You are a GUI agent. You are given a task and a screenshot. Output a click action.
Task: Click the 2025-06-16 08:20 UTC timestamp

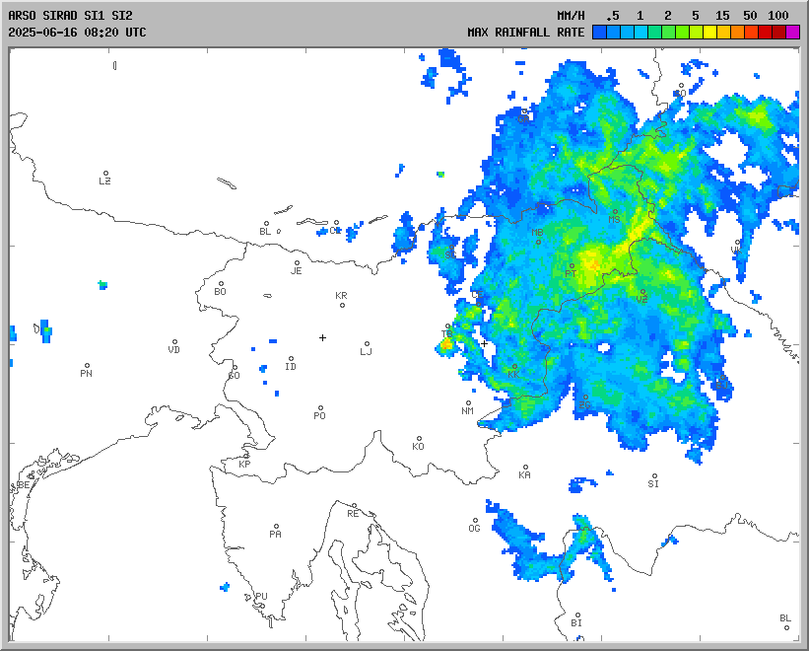coord(77,32)
